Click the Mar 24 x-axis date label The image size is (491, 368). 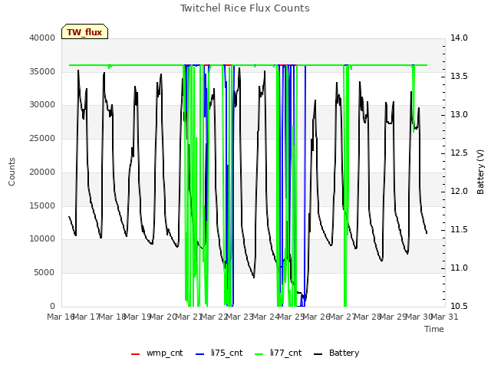266,317
